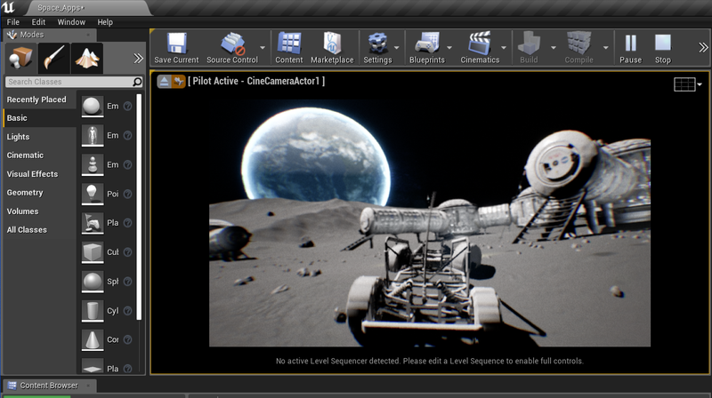Switch to the Content Browser tab

tap(48, 386)
